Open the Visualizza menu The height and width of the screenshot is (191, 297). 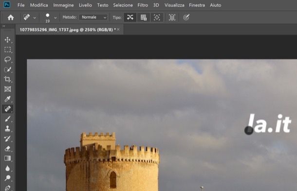click(x=174, y=5)
